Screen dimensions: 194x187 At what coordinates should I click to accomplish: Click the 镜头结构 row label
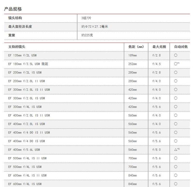pyautogui.click(x=15, y=18)
